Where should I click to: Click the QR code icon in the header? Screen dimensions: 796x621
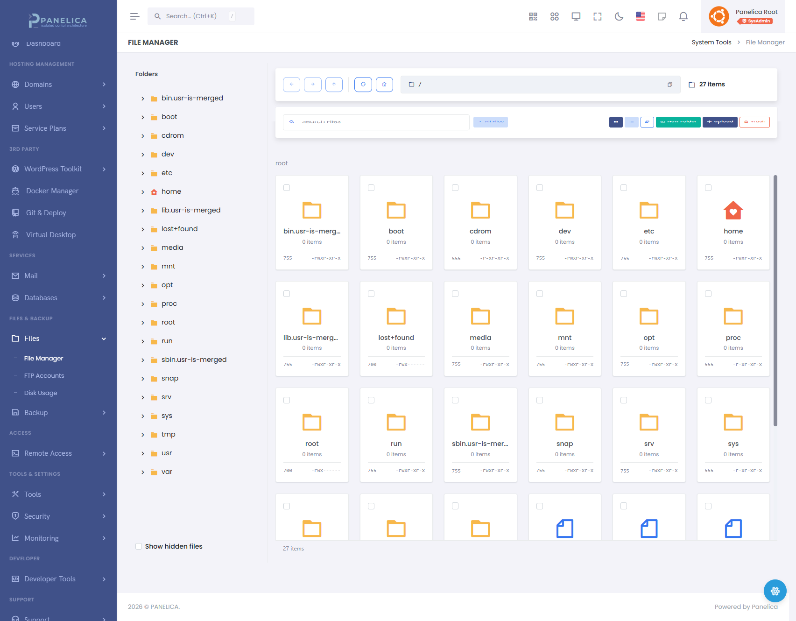(532, 16)
